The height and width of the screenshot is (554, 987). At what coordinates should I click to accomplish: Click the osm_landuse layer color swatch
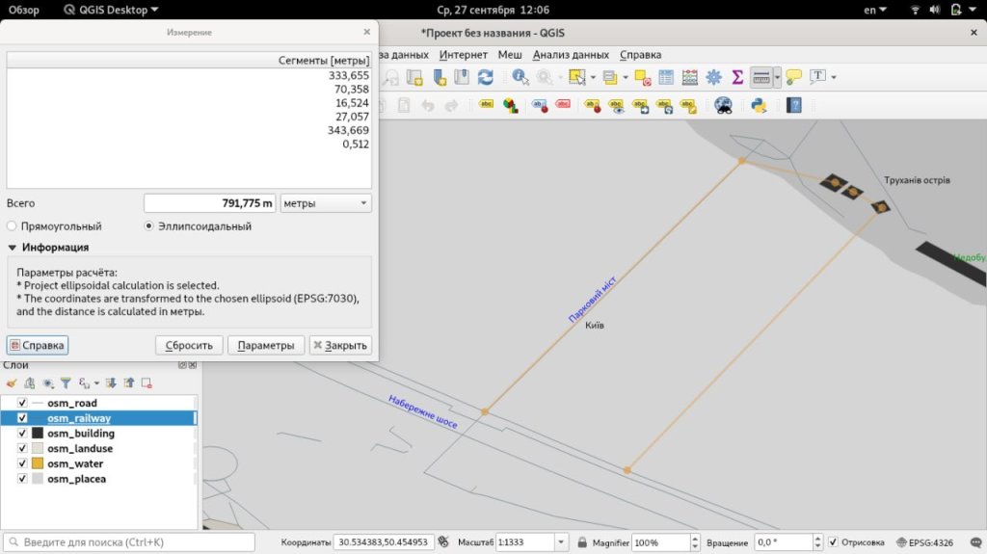(x=38, y=449)
